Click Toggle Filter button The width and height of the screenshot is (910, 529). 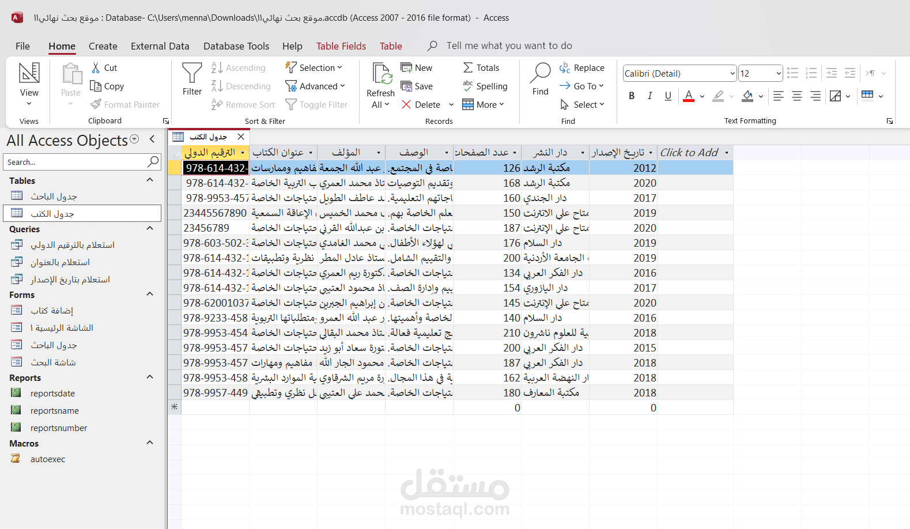[316, 105]
